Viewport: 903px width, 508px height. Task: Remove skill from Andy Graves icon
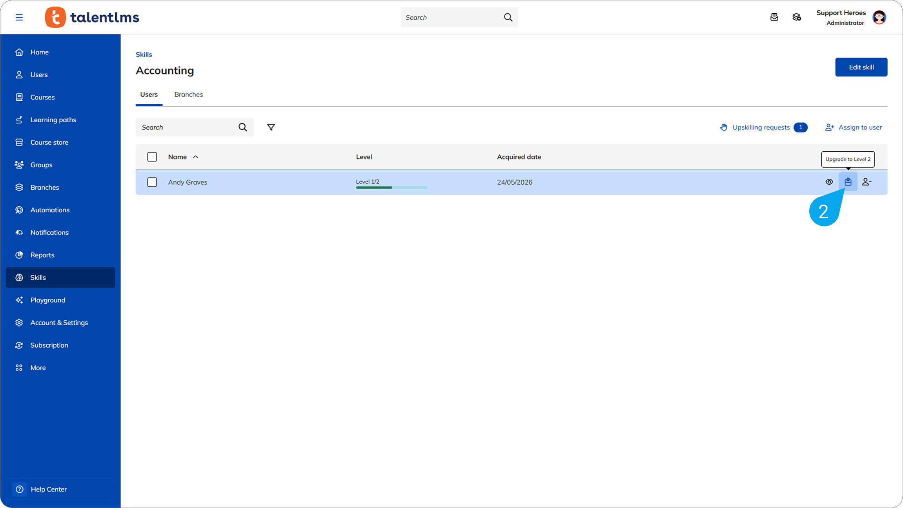click(x=867, y=182)
